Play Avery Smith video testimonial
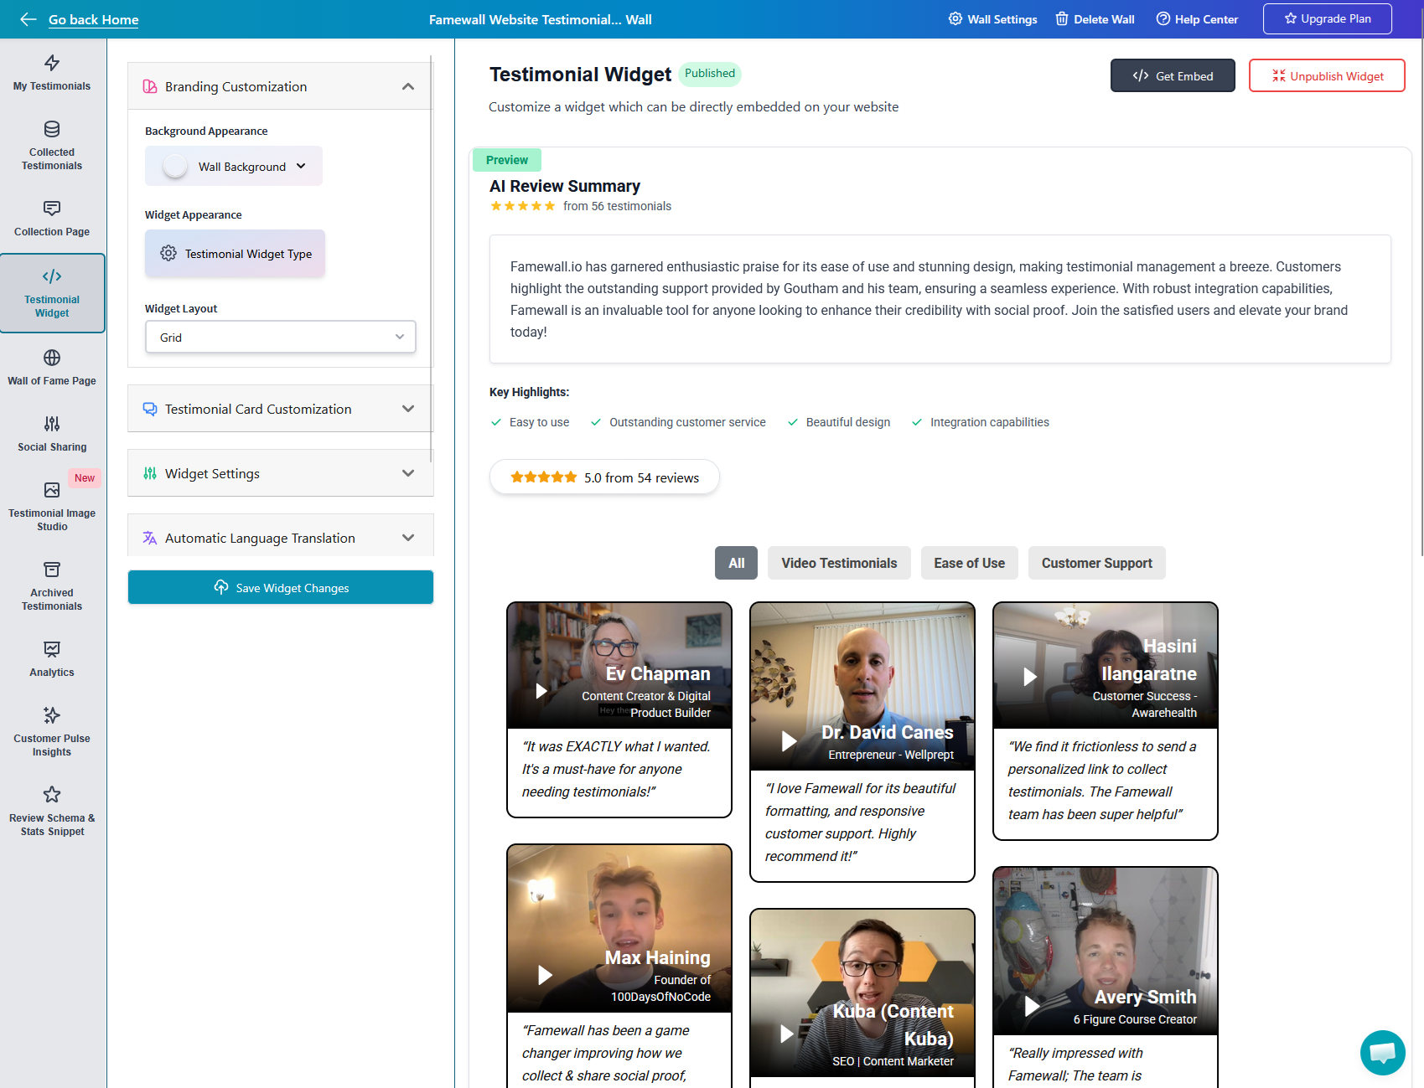The width and height of the screenshot is (1424, 1088). [1032, 1006]
